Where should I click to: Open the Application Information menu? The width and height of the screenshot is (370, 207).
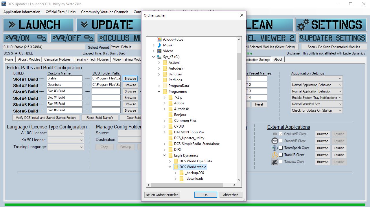[x=22, y=12]
